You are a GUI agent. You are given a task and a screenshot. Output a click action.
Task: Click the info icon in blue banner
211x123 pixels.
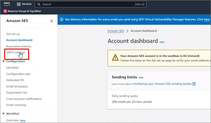pyautogui.click(x=62, y=19)
